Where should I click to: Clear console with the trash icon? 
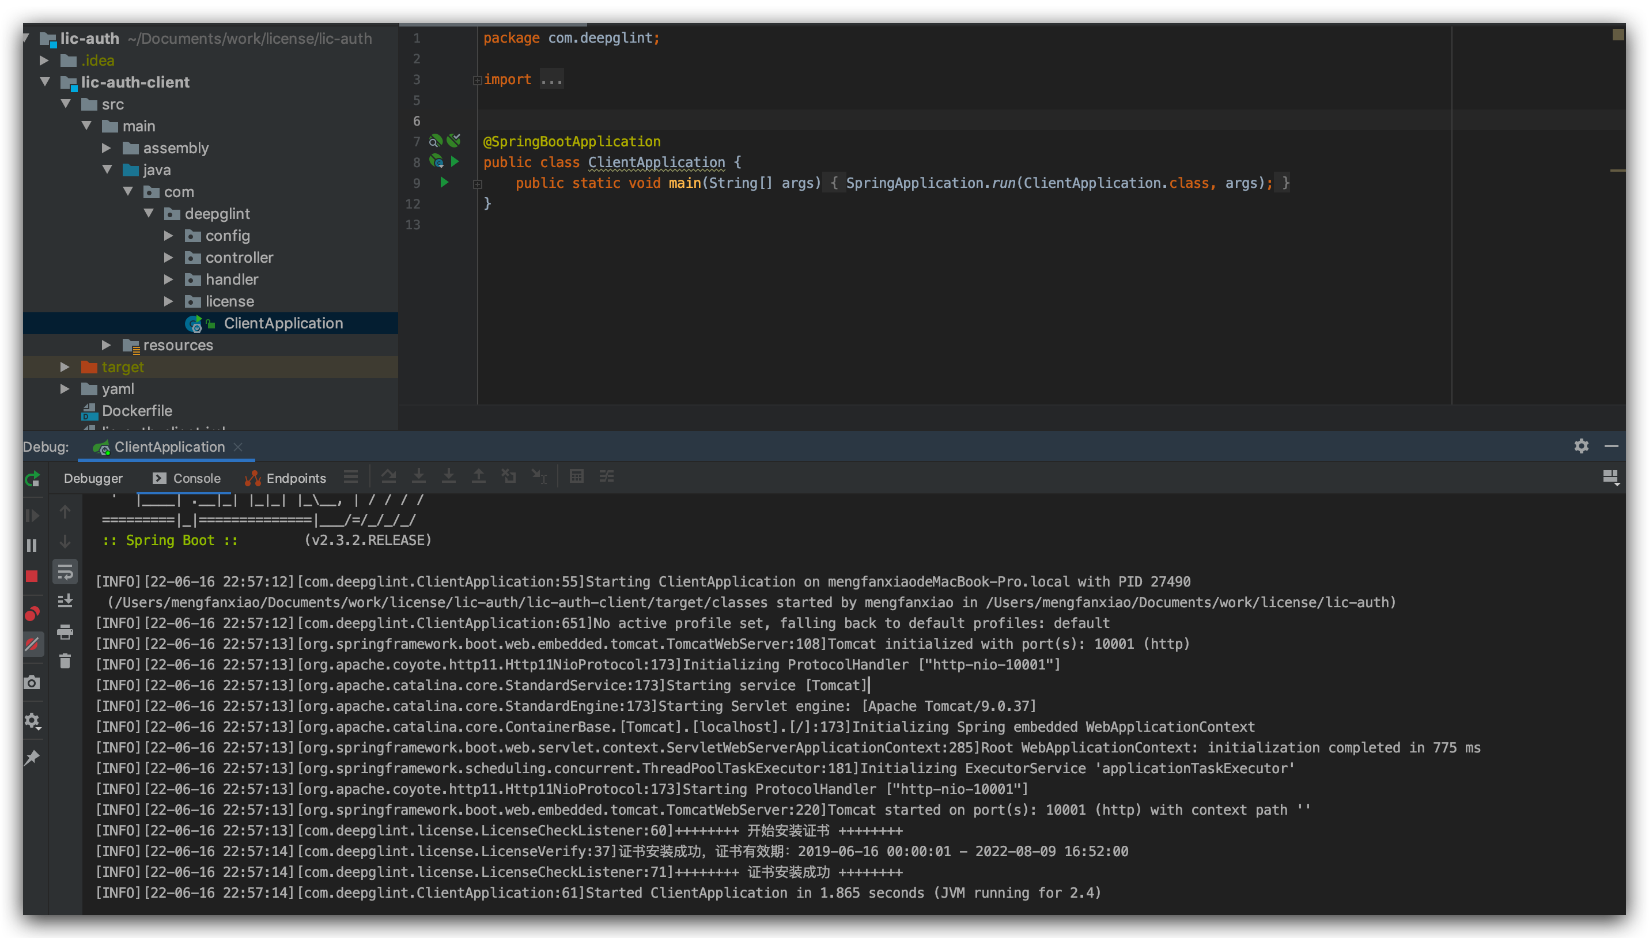65,661
